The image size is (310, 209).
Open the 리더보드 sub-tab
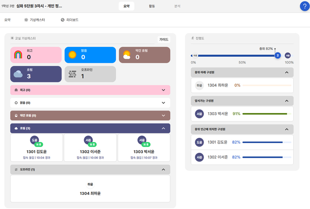(70, 20)
